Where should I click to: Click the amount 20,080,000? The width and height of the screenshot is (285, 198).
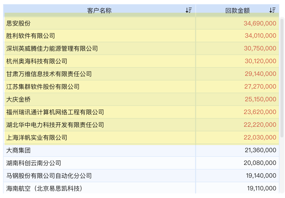click(x=260, y=163)
